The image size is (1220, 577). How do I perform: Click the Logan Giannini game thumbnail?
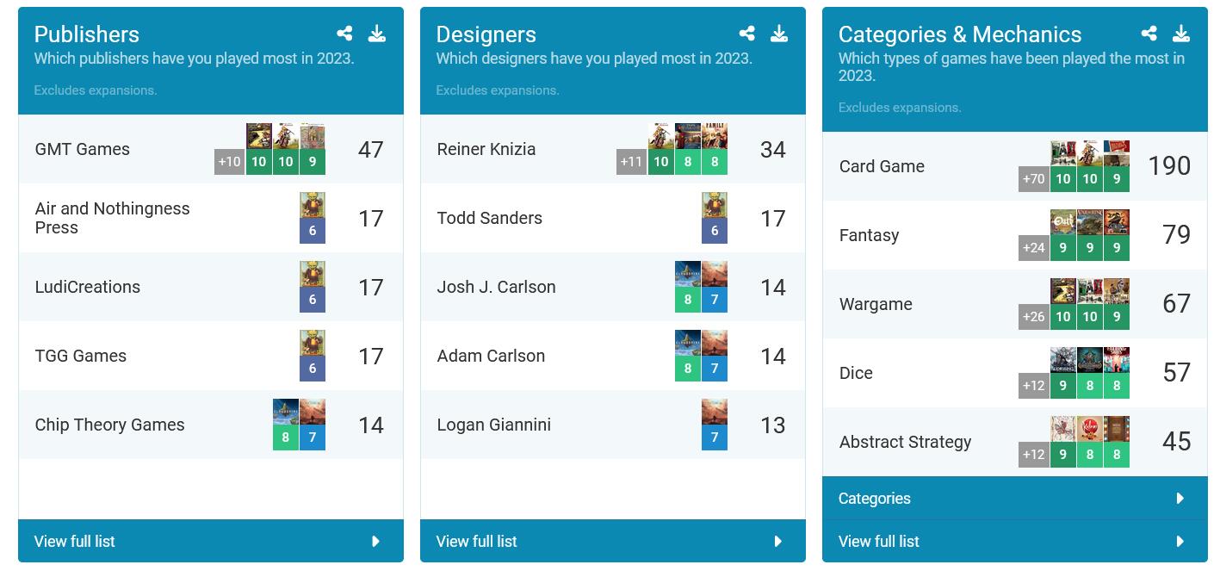[714, 412]
